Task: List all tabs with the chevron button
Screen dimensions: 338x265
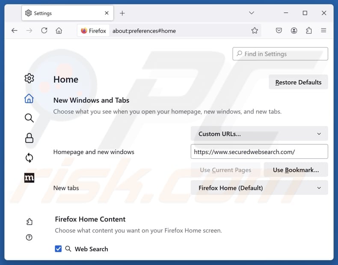Action: [x=251, y=13]
